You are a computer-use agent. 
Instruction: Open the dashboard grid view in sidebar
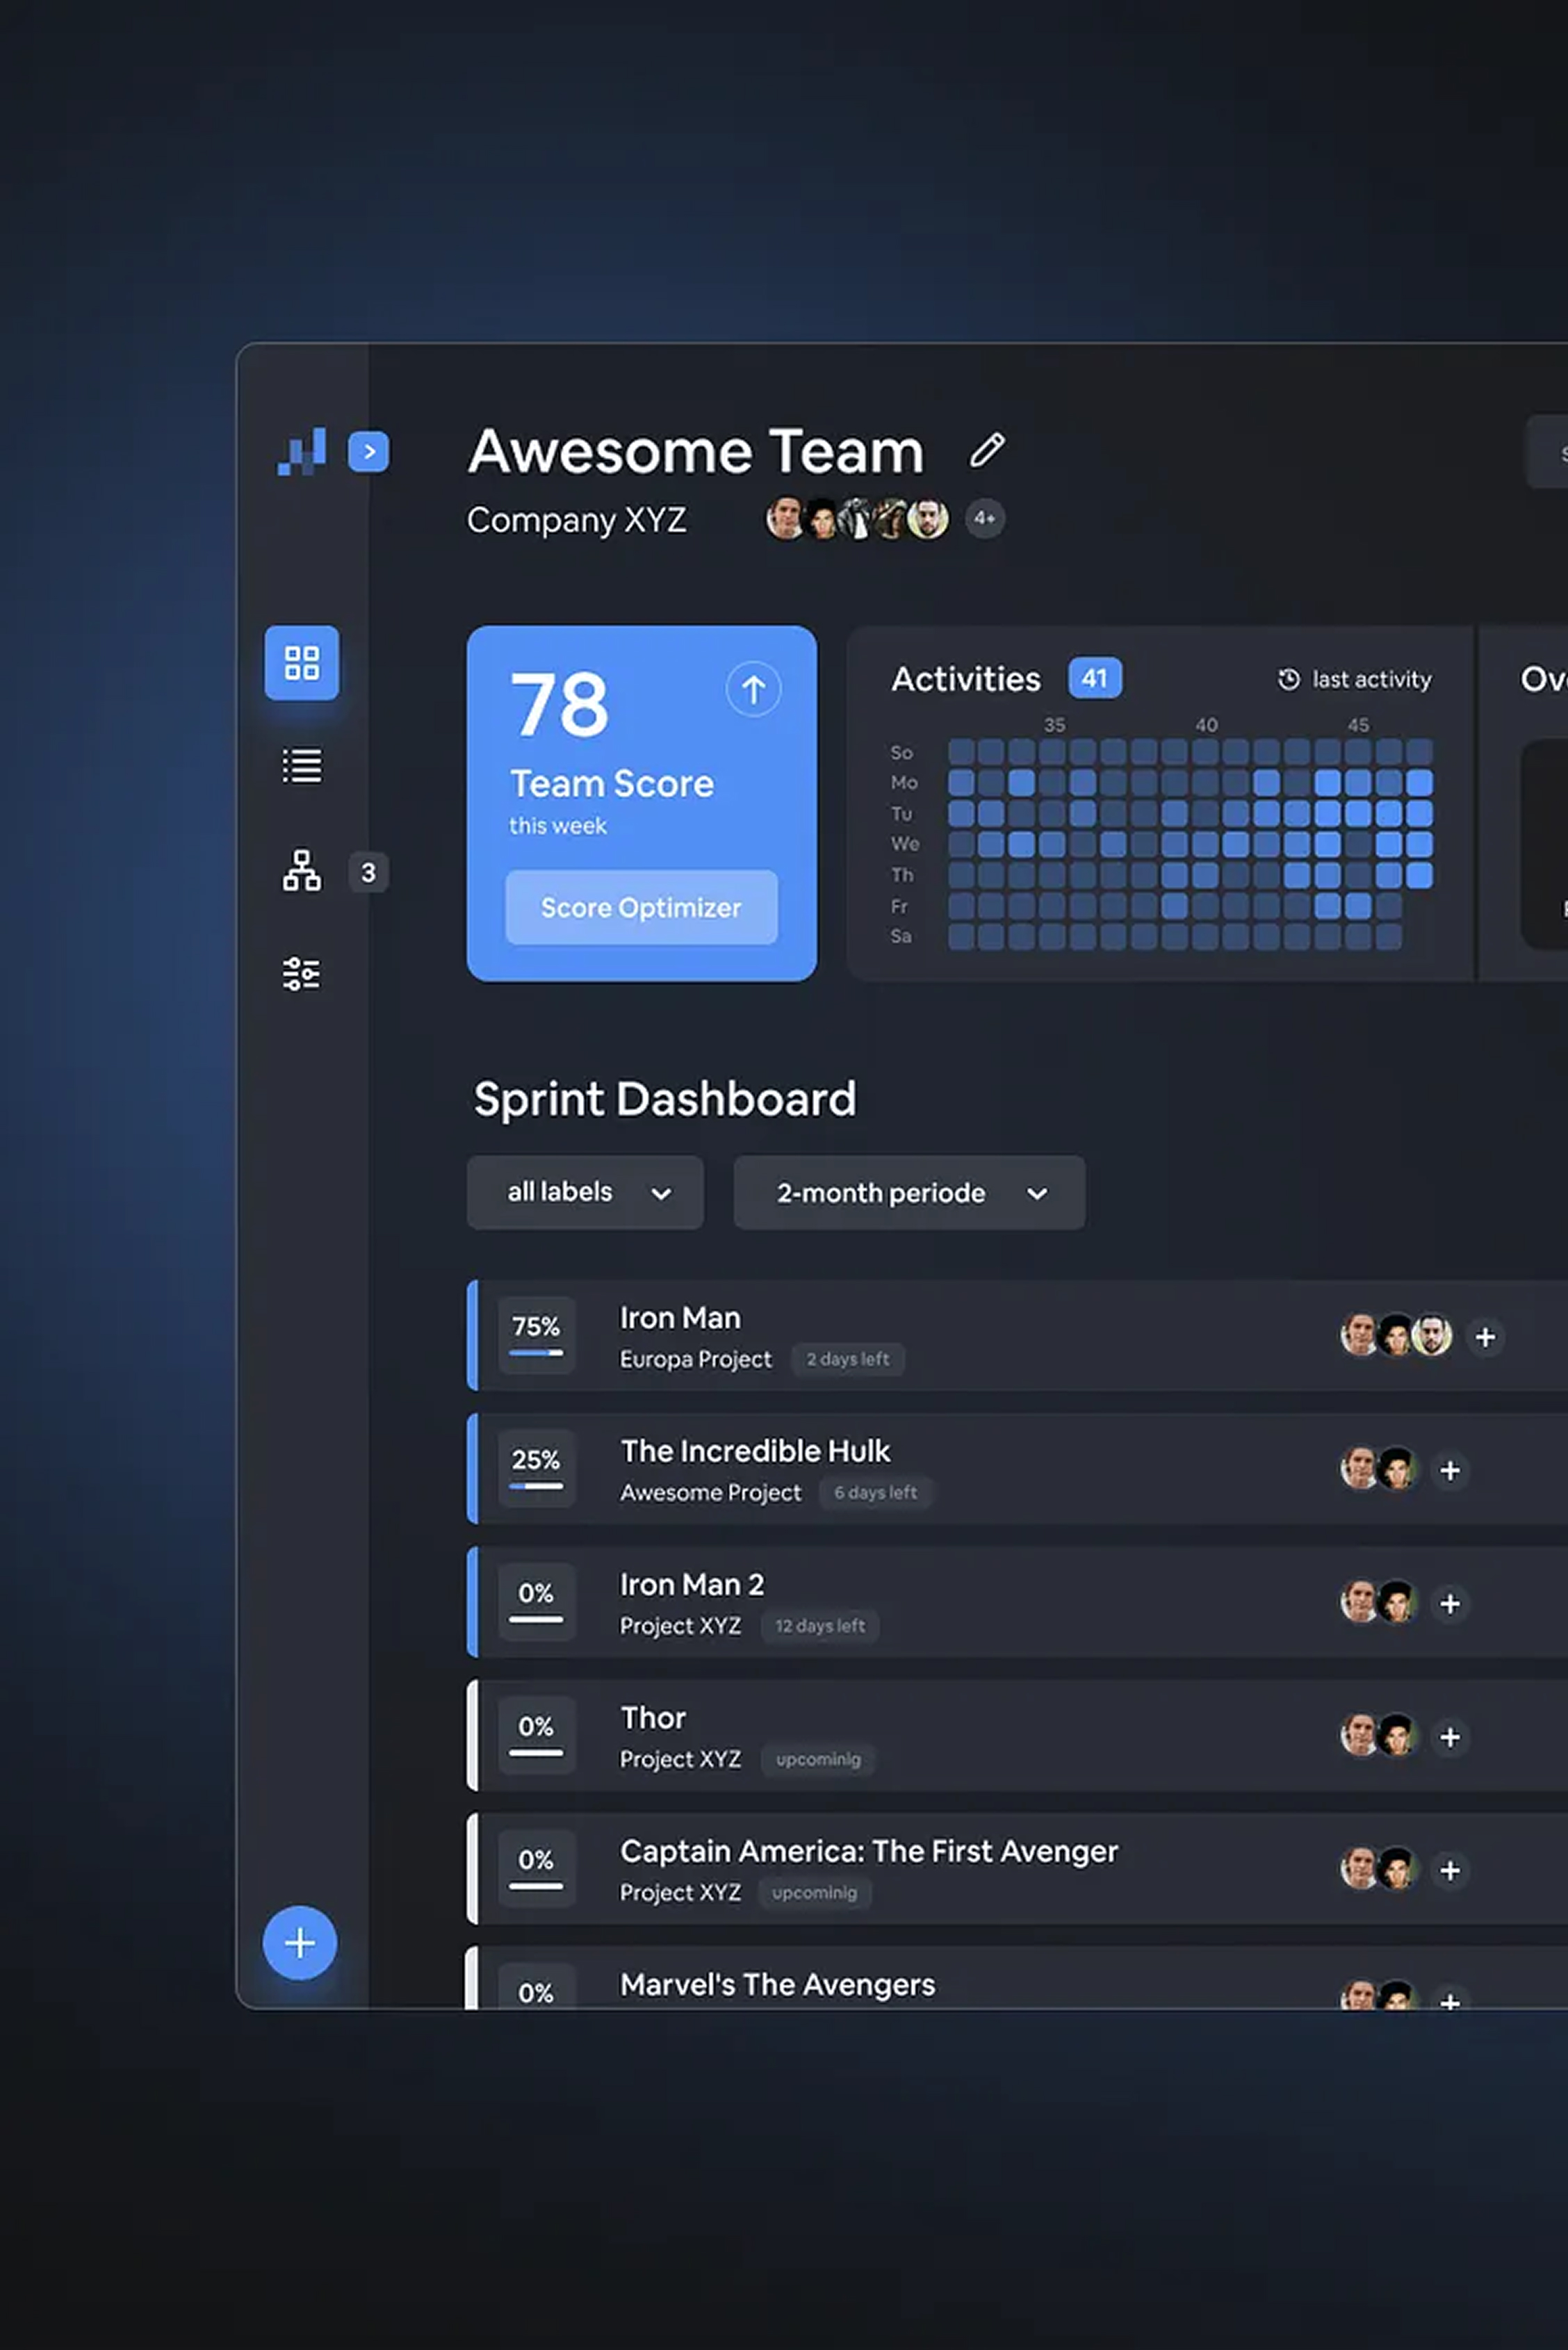pos(301,663)
